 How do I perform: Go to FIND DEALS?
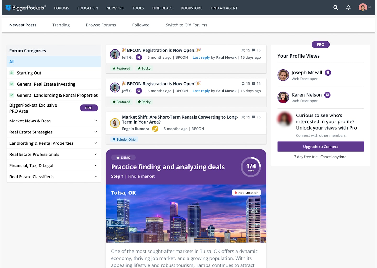[x=162, y=8]
